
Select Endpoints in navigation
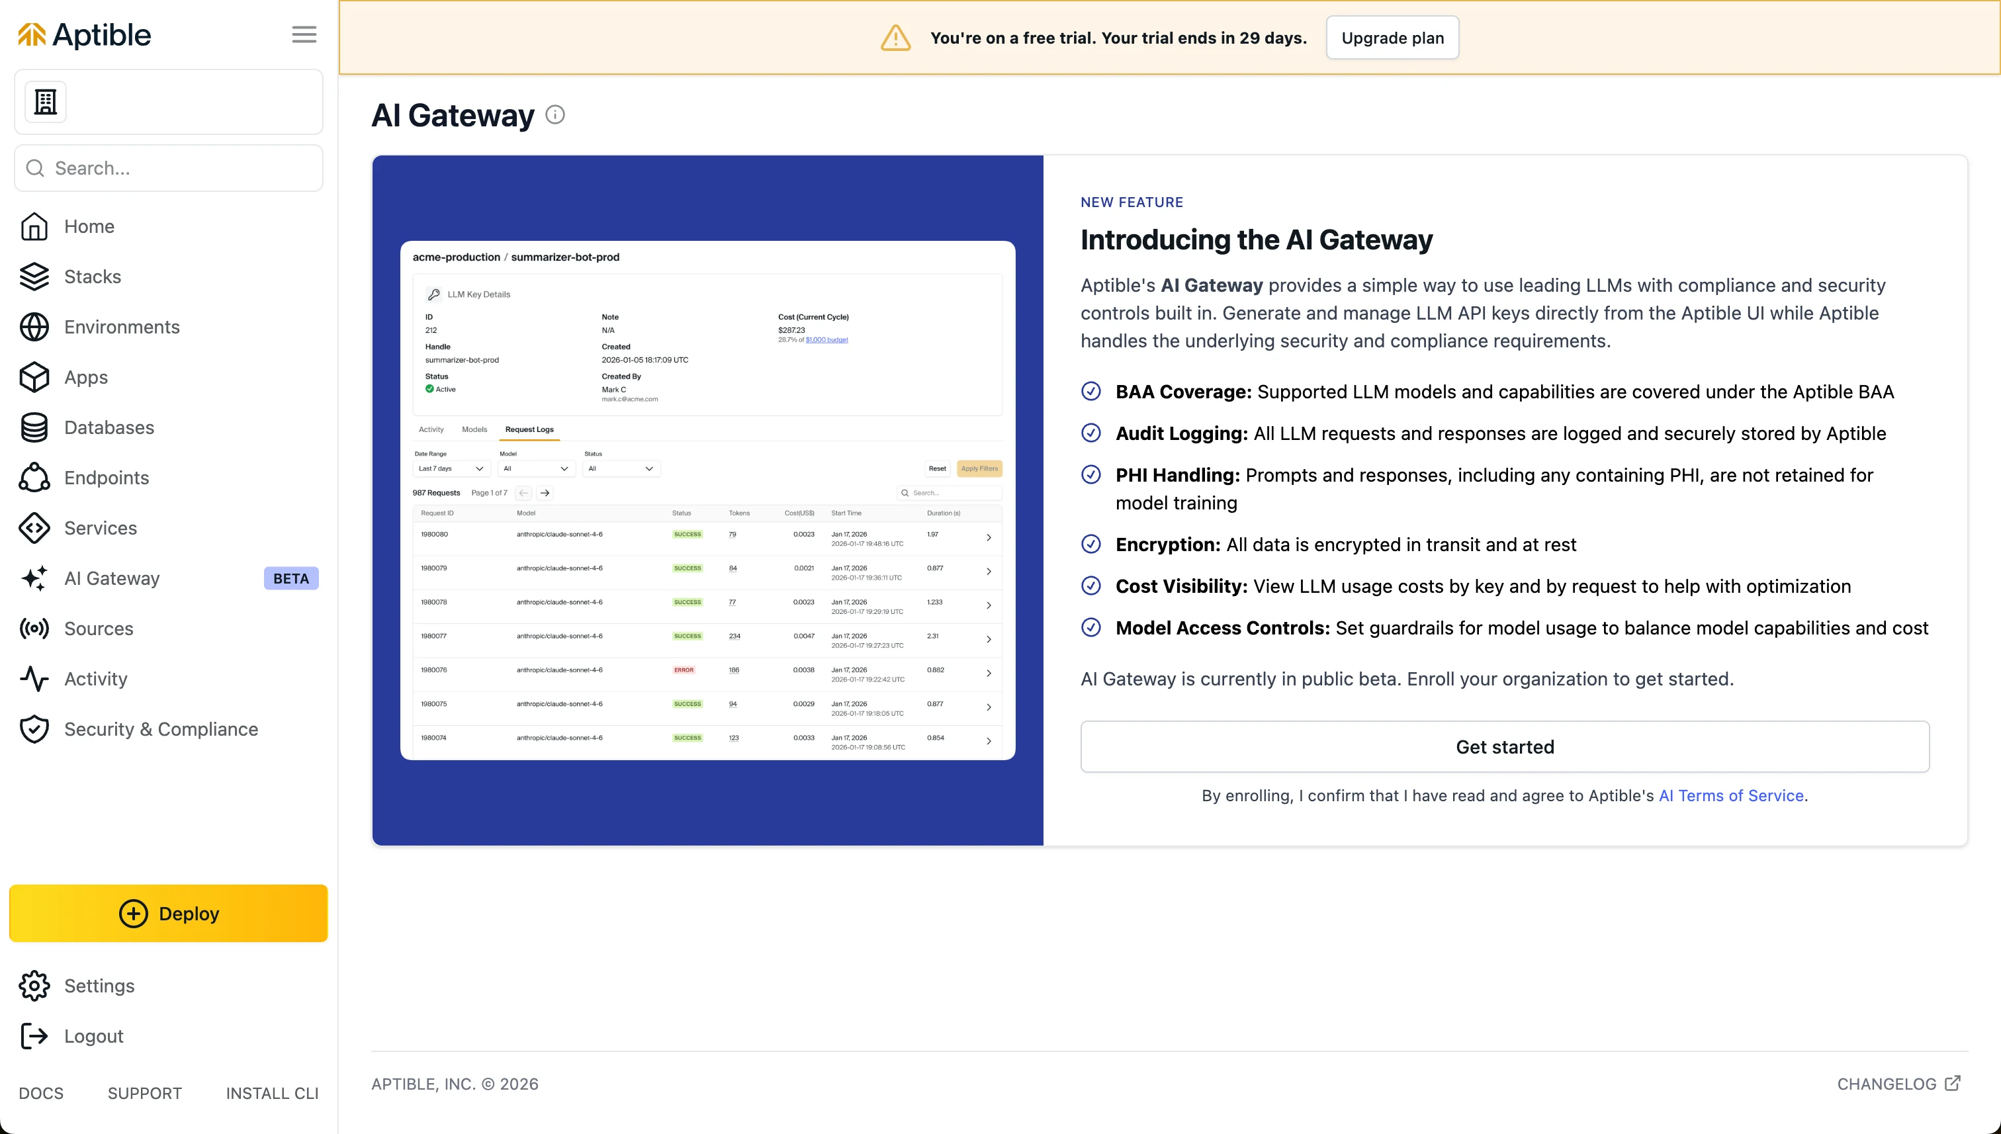107,478
